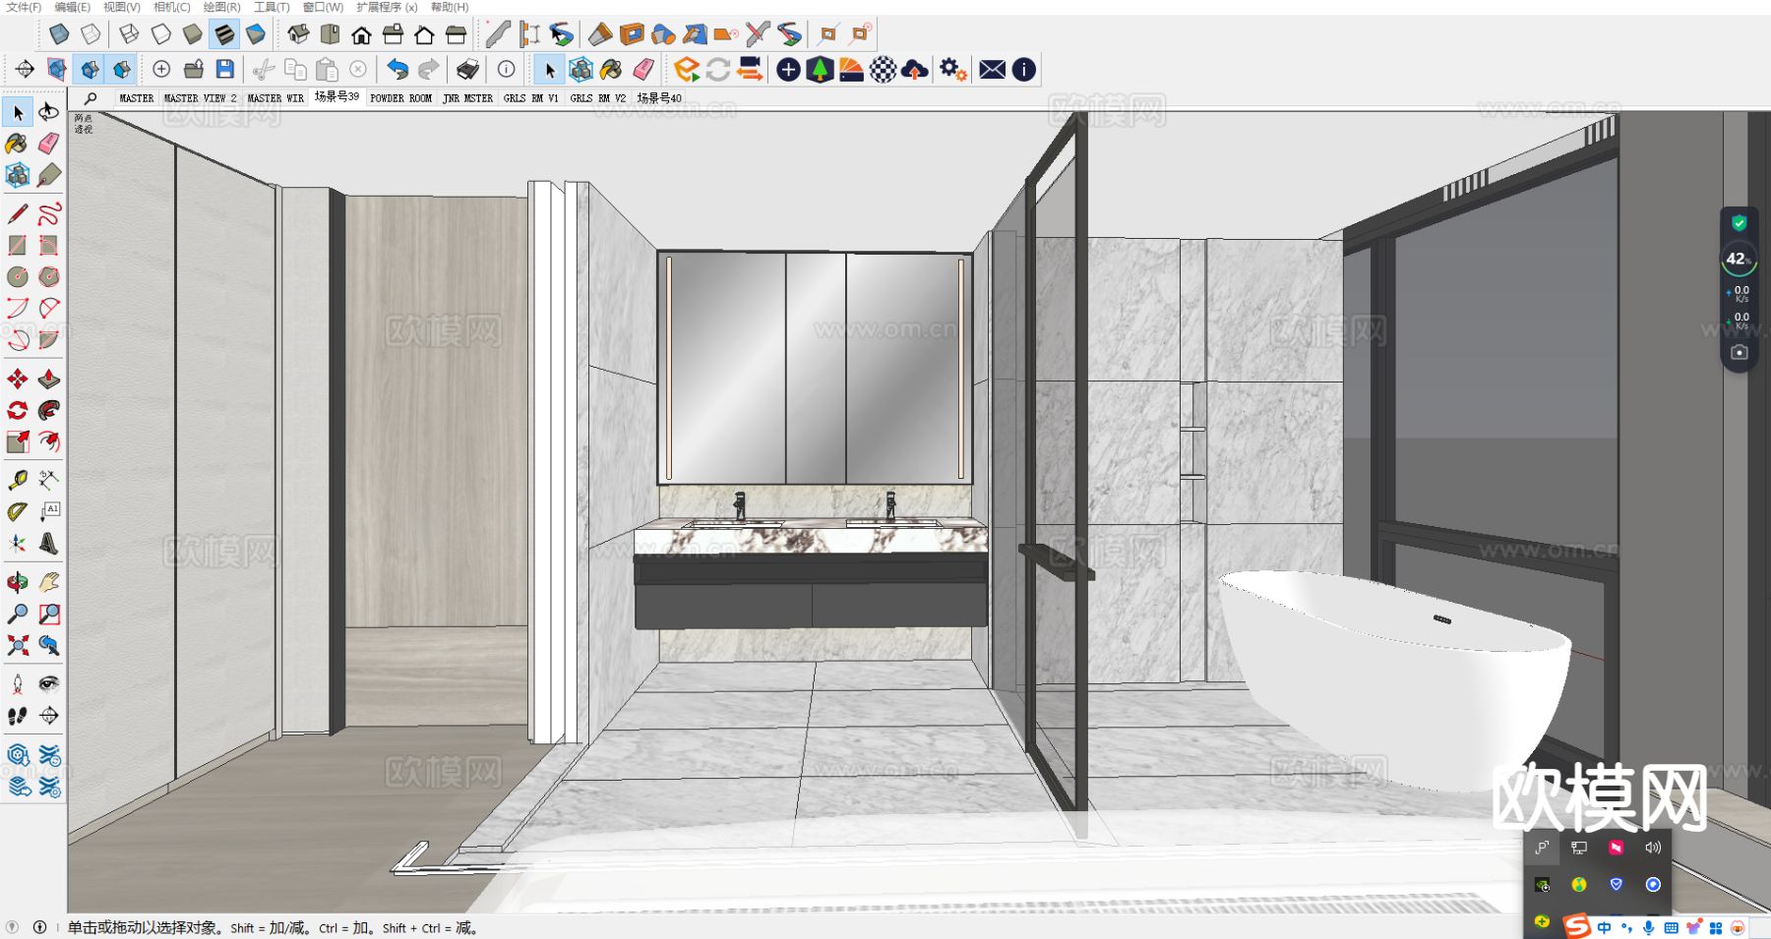Open the gears settings icon in toolbar
Viewport: 1771px width, 939px height.
[x=952, y=69]
